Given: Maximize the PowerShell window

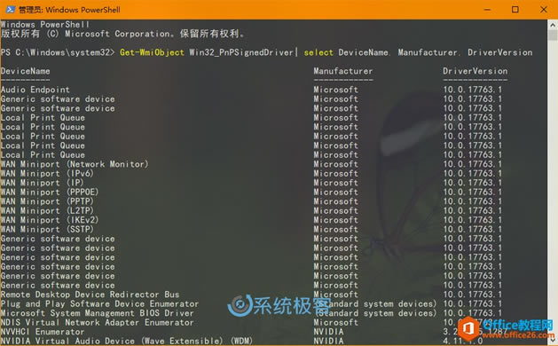Looking at the screenshot, I should (515, 10).
